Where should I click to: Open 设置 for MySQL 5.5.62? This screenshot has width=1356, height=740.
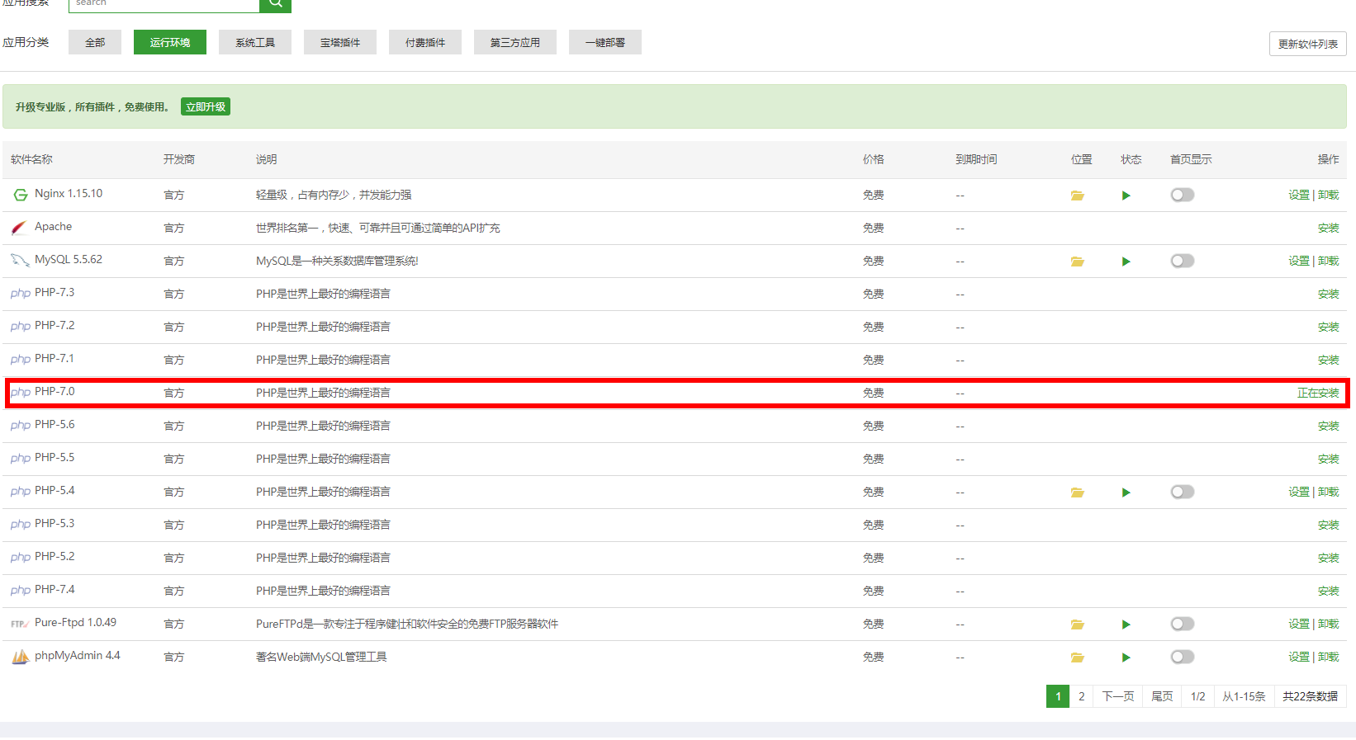click(1299, 261)
